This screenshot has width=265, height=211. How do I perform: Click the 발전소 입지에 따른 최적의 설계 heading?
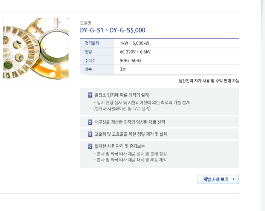[x=122, y=95]
